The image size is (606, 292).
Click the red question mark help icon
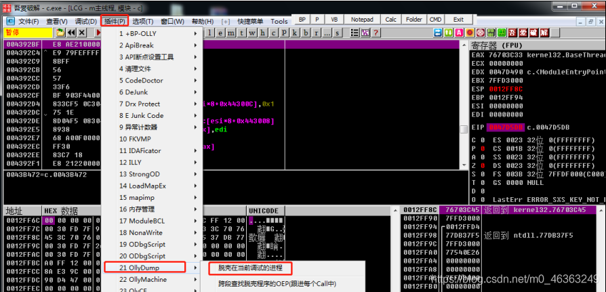click(x=376, y=33)
